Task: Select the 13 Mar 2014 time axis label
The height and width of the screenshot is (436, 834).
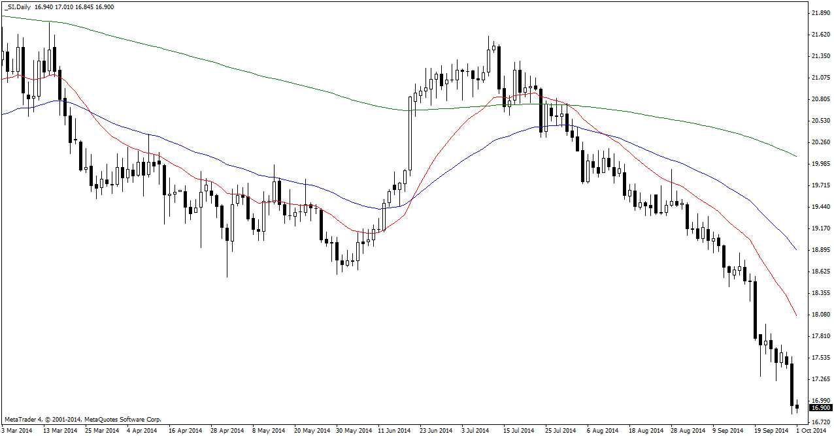Action: pyautogui.click(x=61, y=431)
